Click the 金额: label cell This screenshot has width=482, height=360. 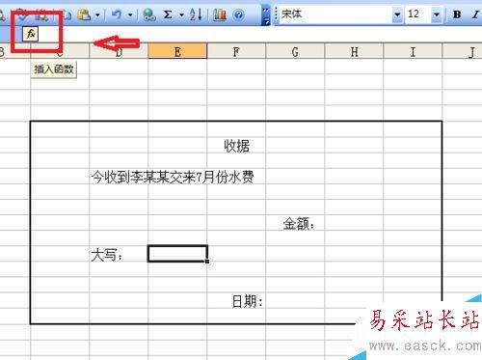pos(299,223)
